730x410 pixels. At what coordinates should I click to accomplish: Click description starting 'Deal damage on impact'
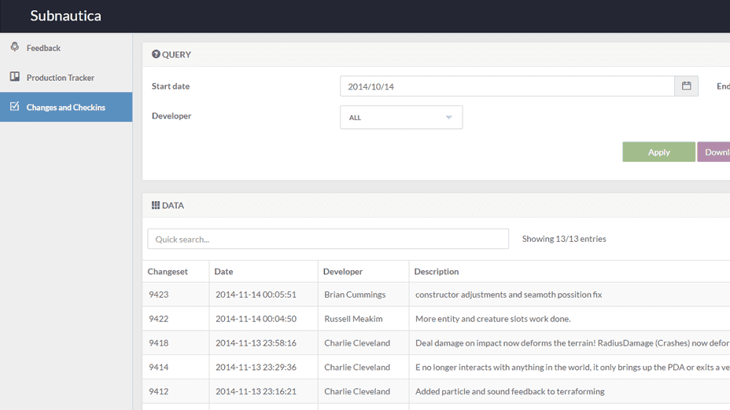pyautogui.click(x=572, y=342)
